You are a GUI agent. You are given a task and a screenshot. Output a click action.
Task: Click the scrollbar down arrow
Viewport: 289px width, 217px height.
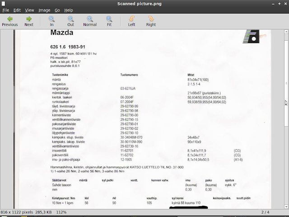[286, 207]
